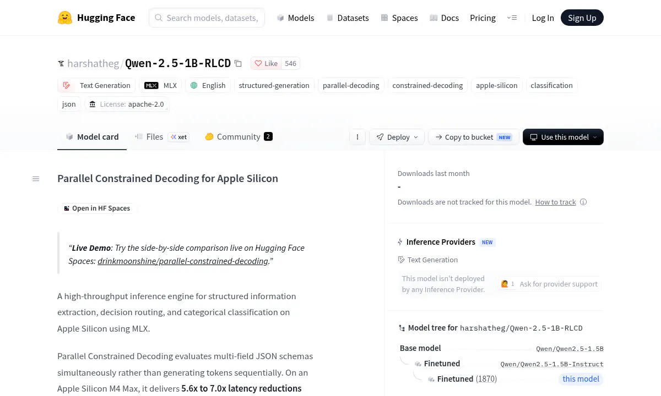Open Docs in the top navigation
This screenshot has width=661, height=396.
[x=445, y=18]
